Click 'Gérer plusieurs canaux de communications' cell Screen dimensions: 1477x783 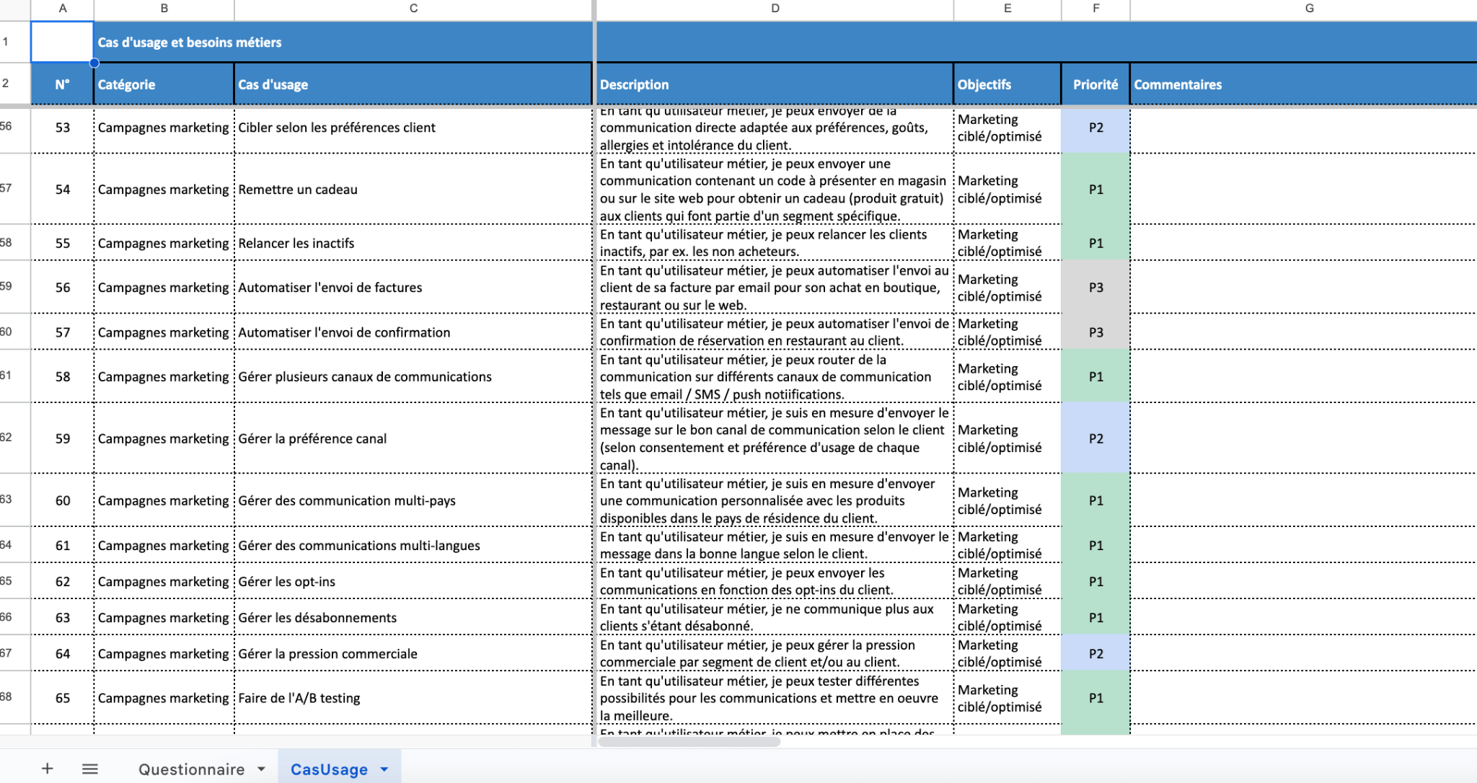point(413,376)
